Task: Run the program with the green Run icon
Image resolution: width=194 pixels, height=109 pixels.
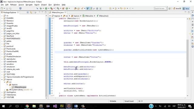Action: 46,8
